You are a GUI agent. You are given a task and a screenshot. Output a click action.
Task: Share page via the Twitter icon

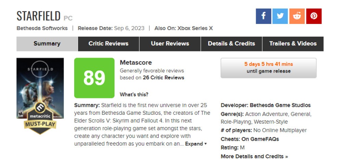[280, 16]
